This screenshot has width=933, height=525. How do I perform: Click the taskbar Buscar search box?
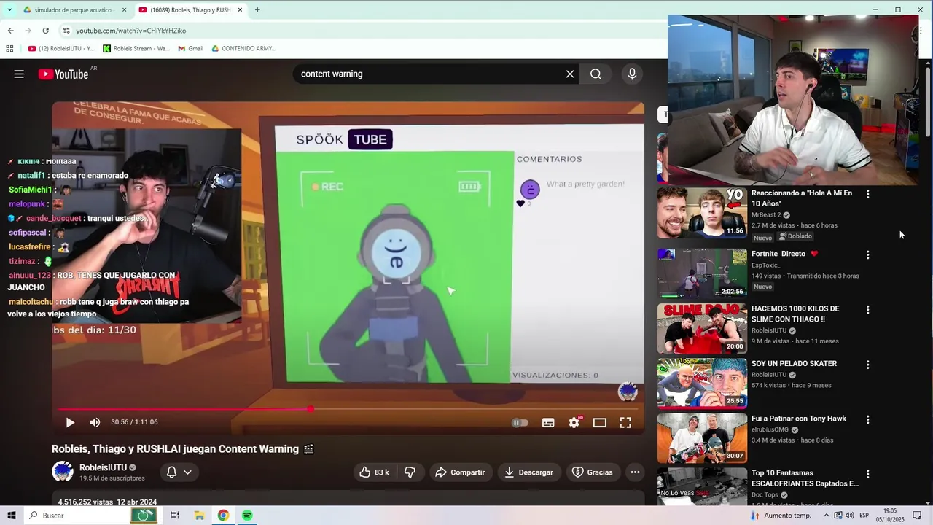pos(77,516)
